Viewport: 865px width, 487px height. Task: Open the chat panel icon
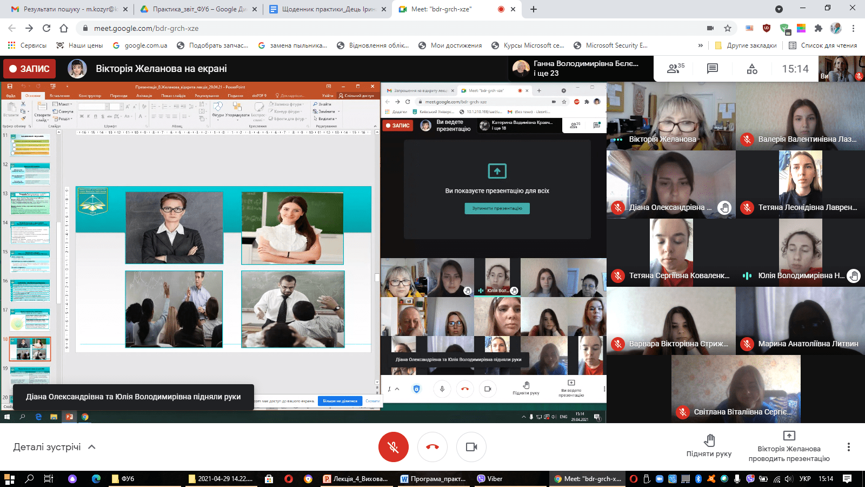[713, 69]
